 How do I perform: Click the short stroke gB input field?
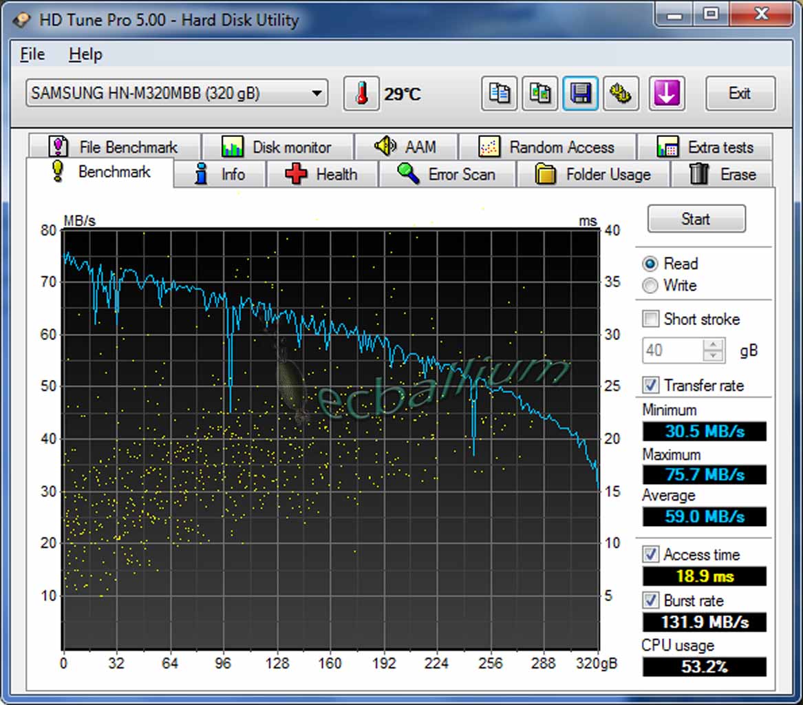672,350
